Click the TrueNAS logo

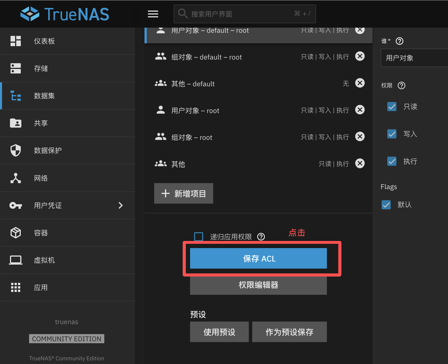pyautogui.click(x=65, y=14)
